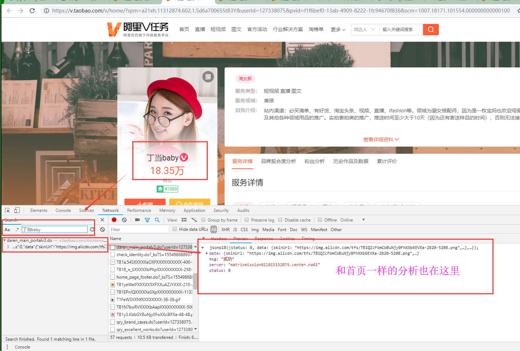Reload the page with refresh icon
This screenshot has height=351, width=520.
(32, 11)
